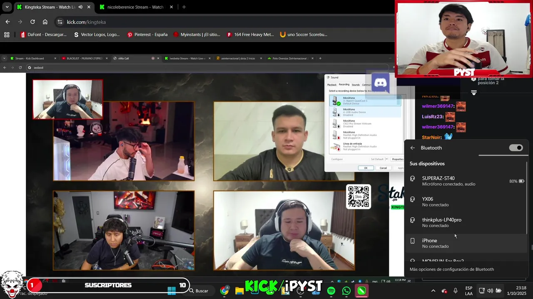Image resolution: width=533 pixels, height=299 pixels.
Task: Click the SUPERAZ-ST40 80% battery indicator
Action: click(517, 181)
